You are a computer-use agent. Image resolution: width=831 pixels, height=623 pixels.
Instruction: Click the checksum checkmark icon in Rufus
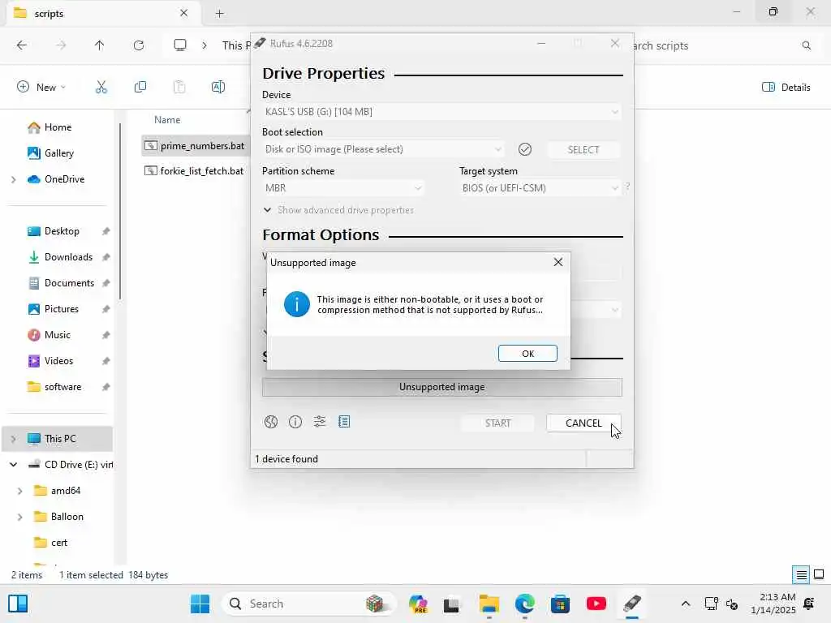pos(525,149)
